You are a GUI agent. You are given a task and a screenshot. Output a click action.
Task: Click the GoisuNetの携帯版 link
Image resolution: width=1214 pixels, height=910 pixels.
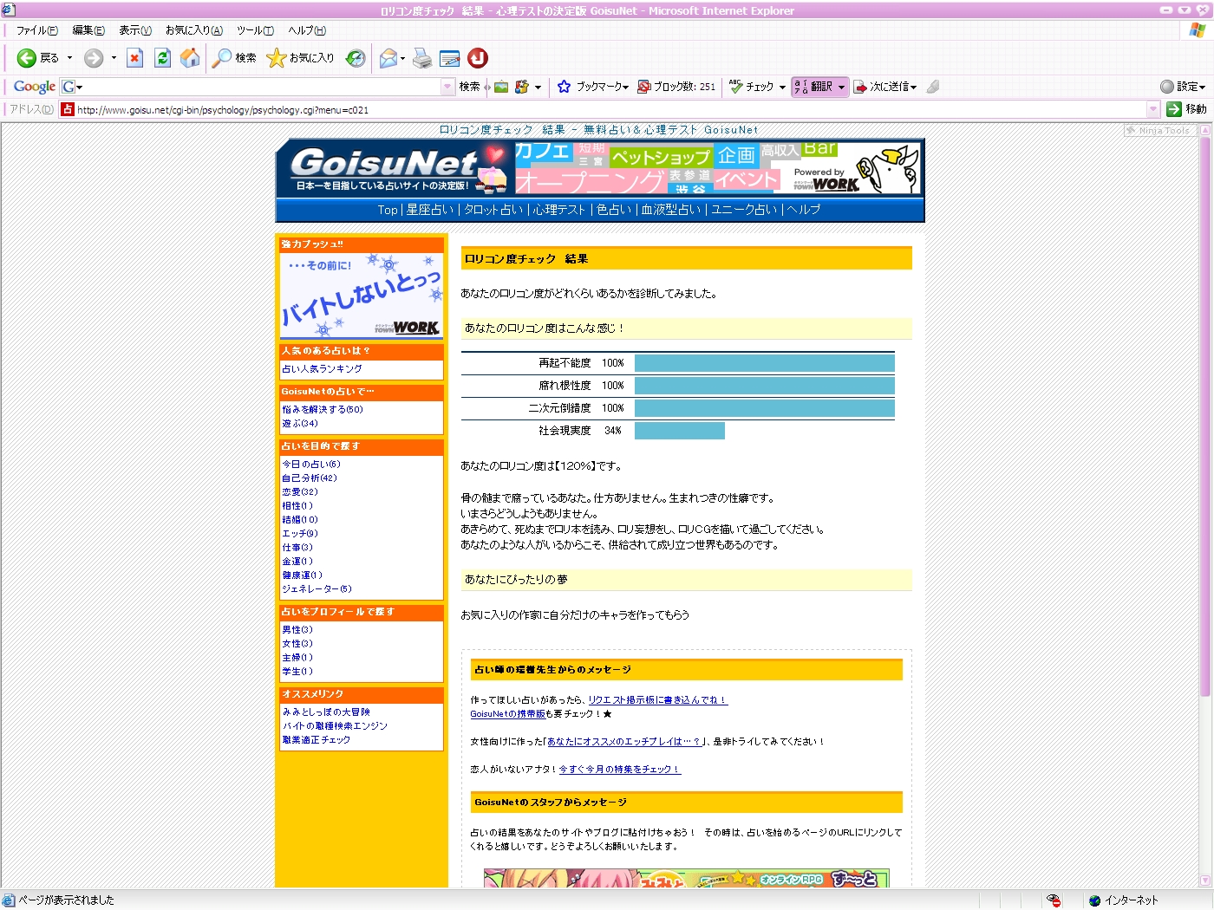click(508, 714)
